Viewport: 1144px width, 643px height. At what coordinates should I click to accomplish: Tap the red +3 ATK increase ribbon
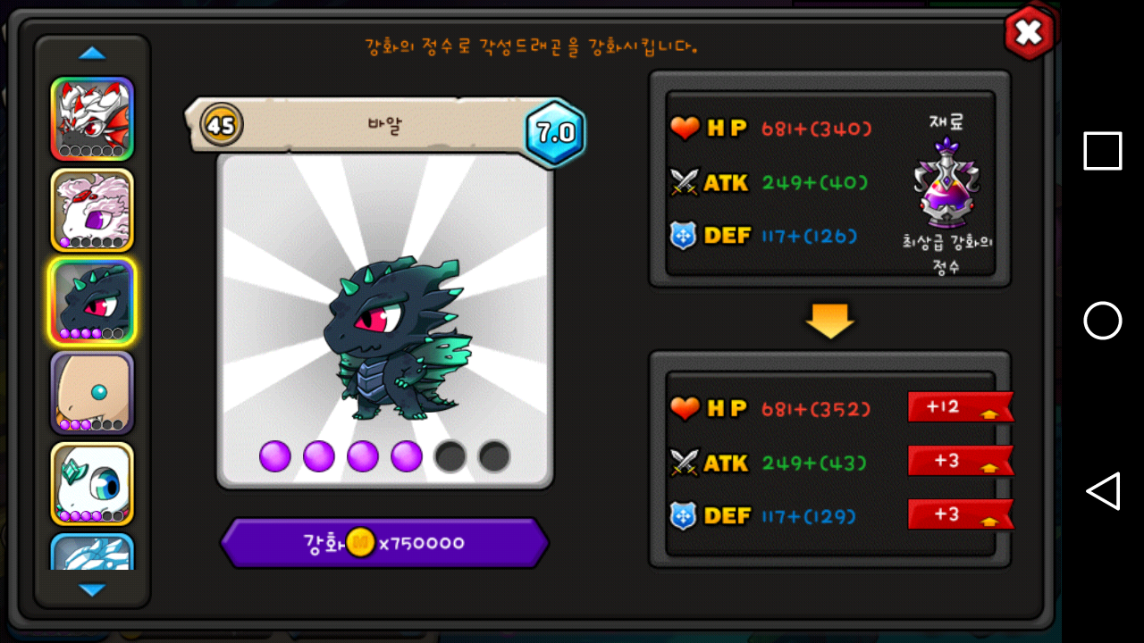coord(961,460)
